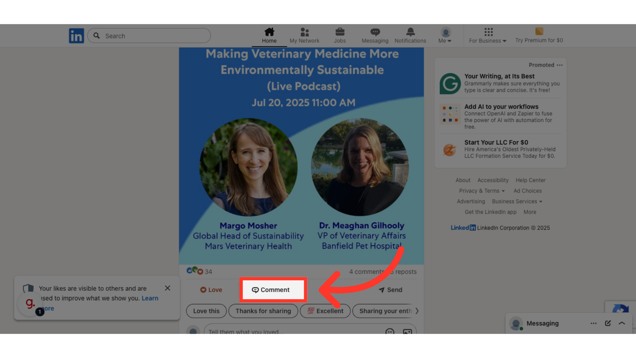Select the Home tab
The image size is (636, 358).
point(269,35)
